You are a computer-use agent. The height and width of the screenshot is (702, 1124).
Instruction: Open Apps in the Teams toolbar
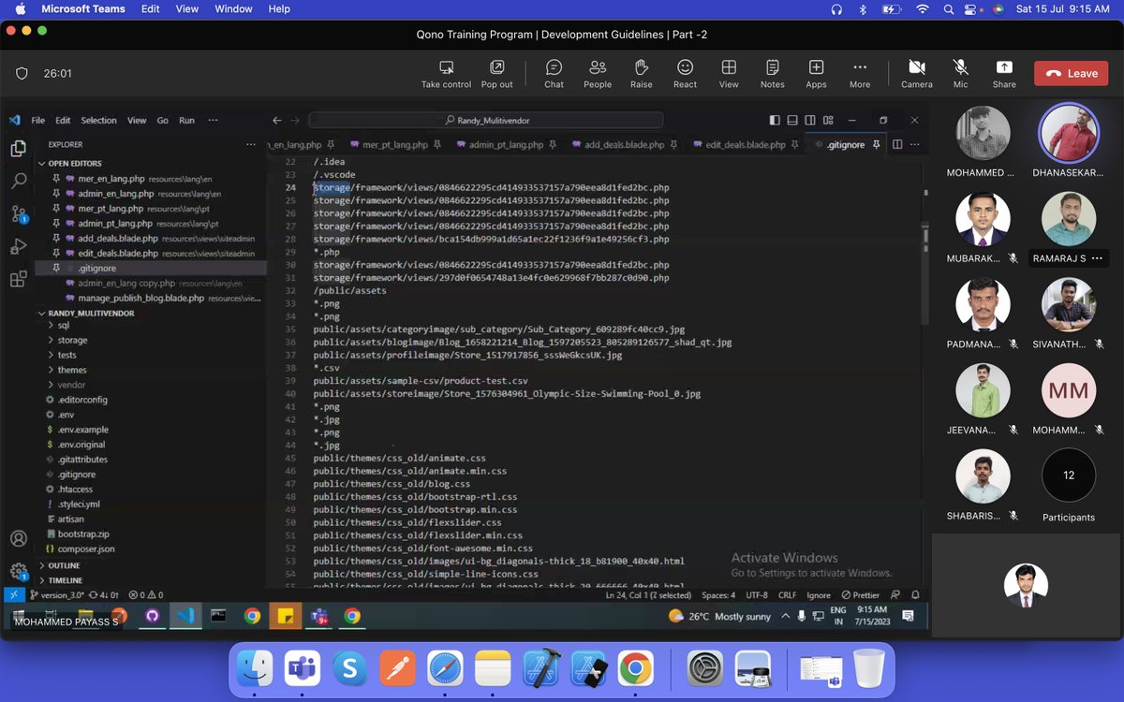(816, 74)
